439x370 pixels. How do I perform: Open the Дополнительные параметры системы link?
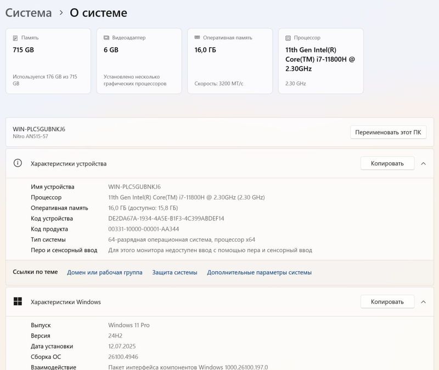259,272
